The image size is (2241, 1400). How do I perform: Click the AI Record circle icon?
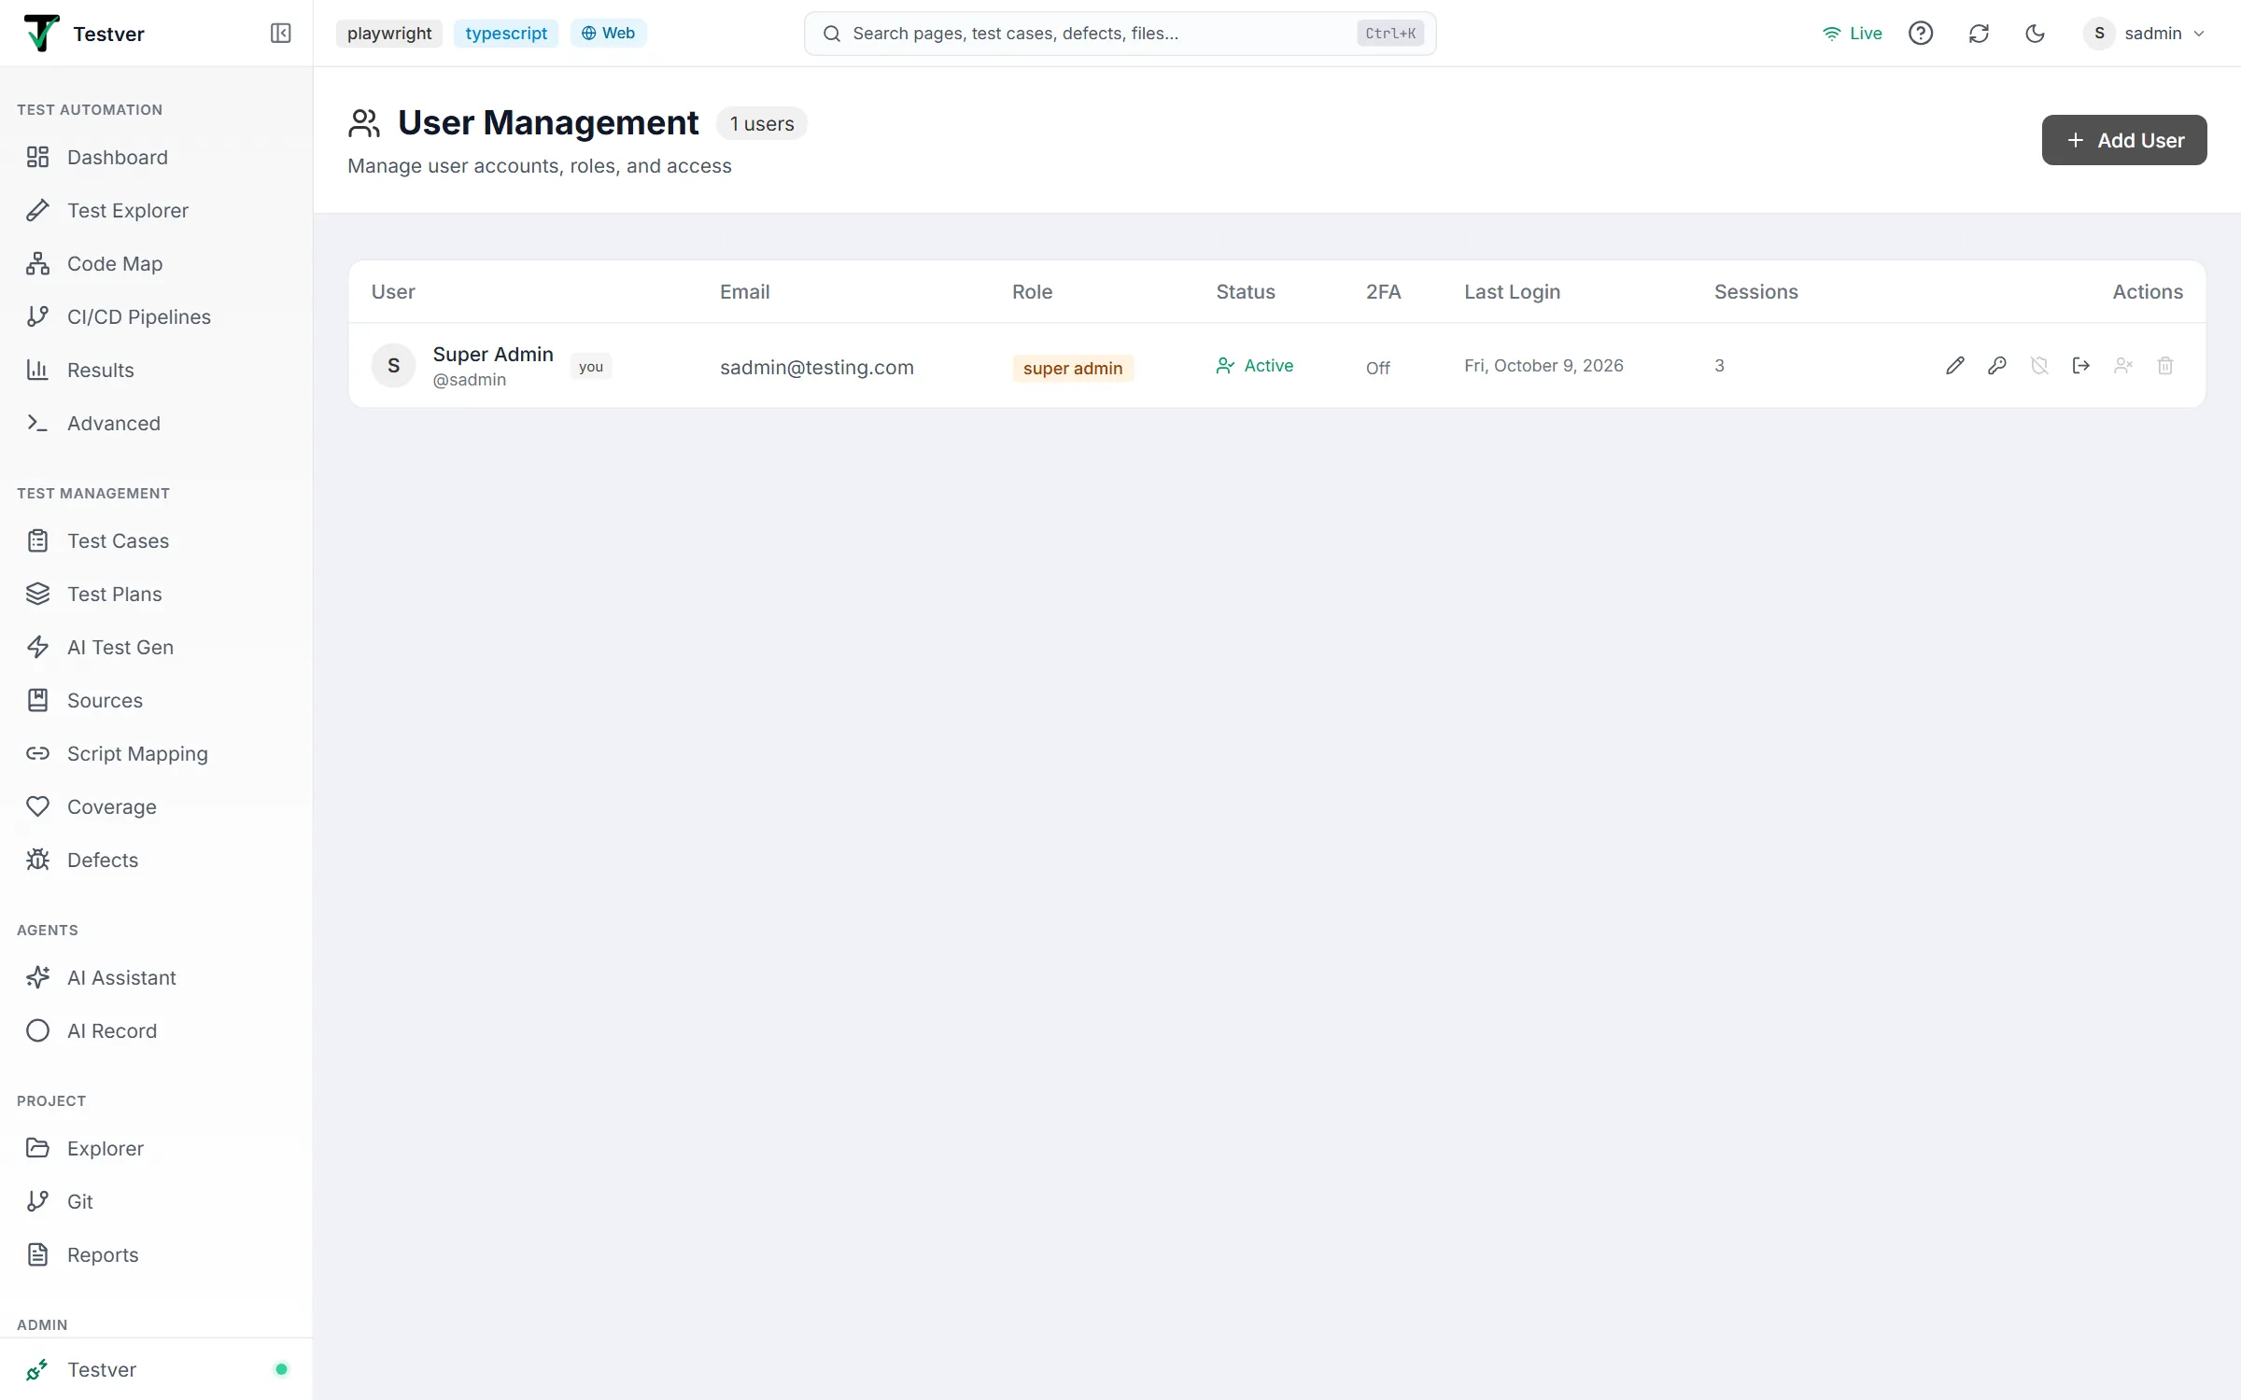[37, 1031]
